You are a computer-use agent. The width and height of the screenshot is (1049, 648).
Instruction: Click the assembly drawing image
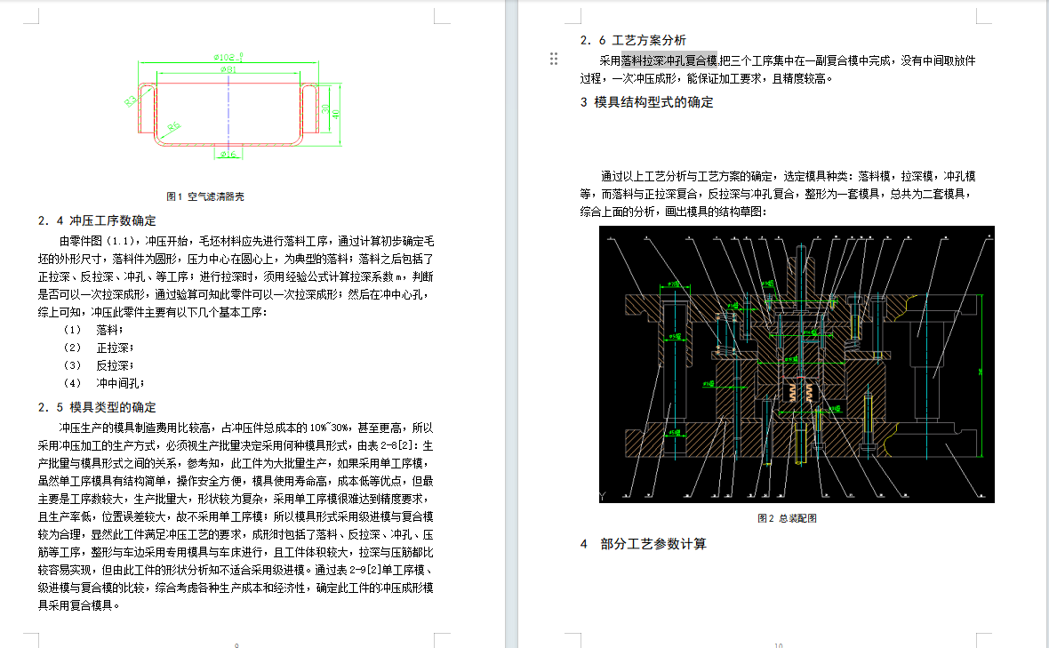797,364
